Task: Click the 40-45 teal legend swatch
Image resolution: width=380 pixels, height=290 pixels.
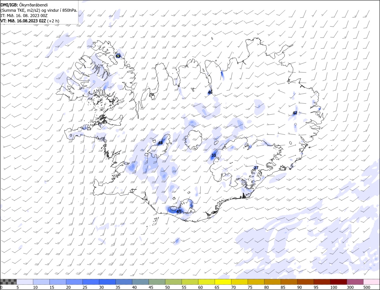Action: pos(141,282)
